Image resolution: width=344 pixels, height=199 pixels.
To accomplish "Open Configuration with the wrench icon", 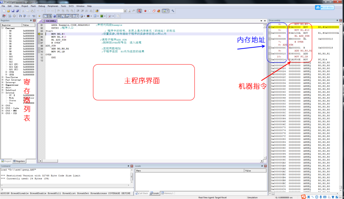I will pyautogui.click(x=173, y=11).
